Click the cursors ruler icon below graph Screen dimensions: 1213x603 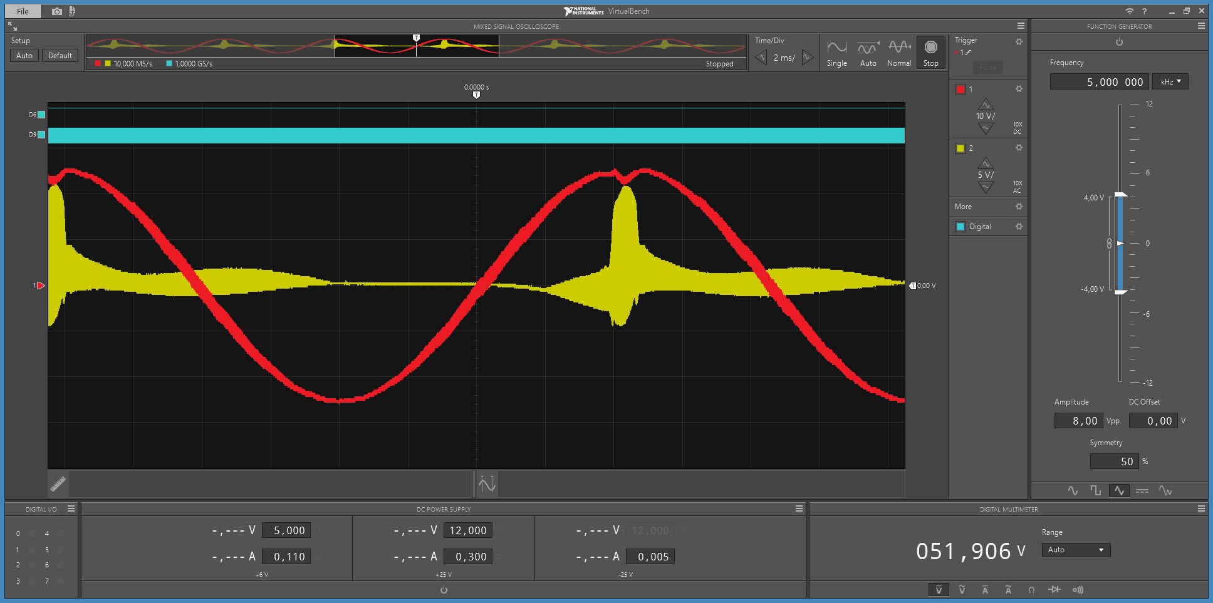coord(58,484)
